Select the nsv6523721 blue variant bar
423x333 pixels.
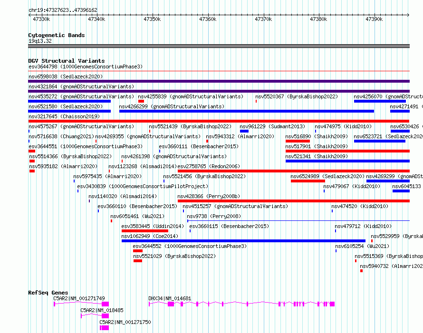click(380, 141)
